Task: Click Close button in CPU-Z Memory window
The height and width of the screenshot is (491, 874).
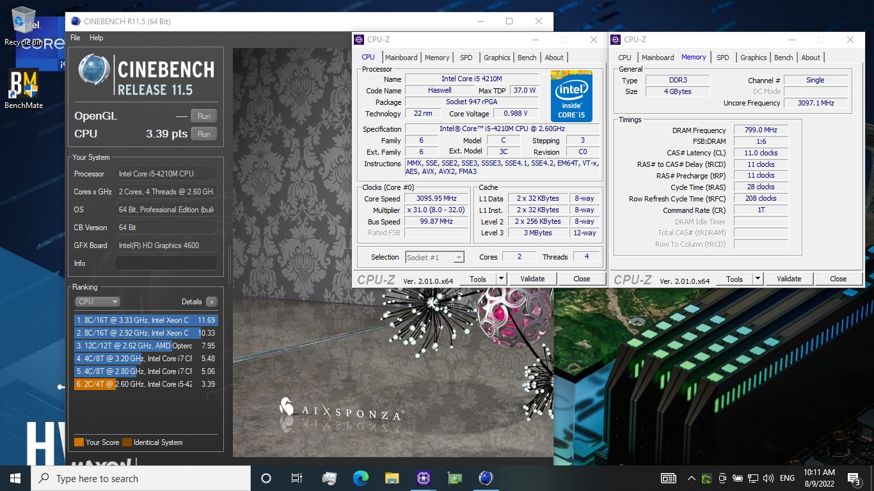Action: click(838, 279)
